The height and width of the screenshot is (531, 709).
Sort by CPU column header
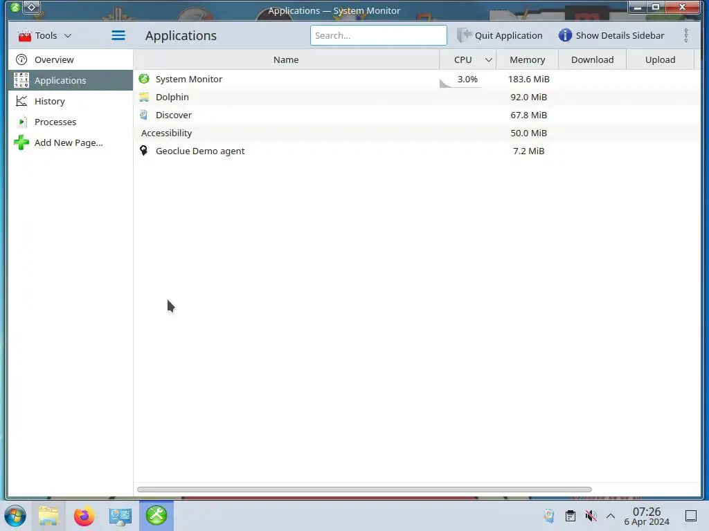467,59
